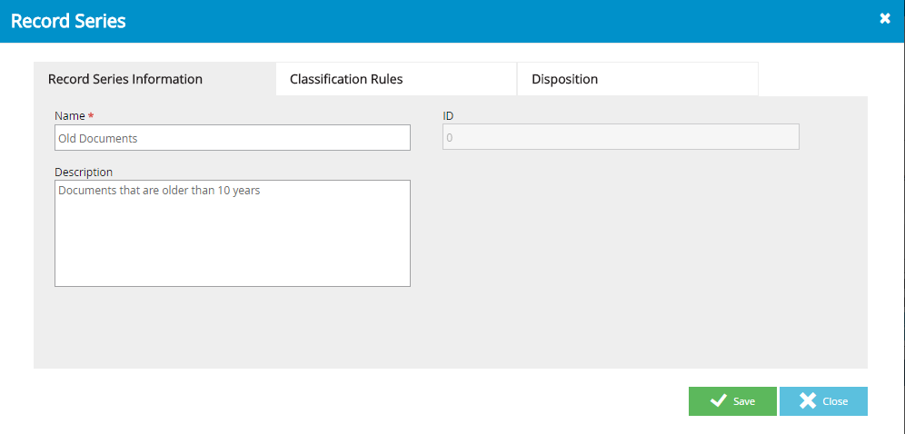This screenshot has width=905, height=434.
Task: Click the red required asterisk beside Name
Action: click(x=91, y=116)
